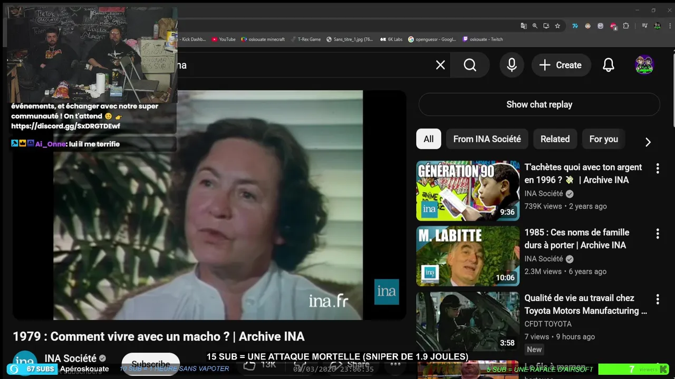Open the openguessr bookmark

click(432, 39)
